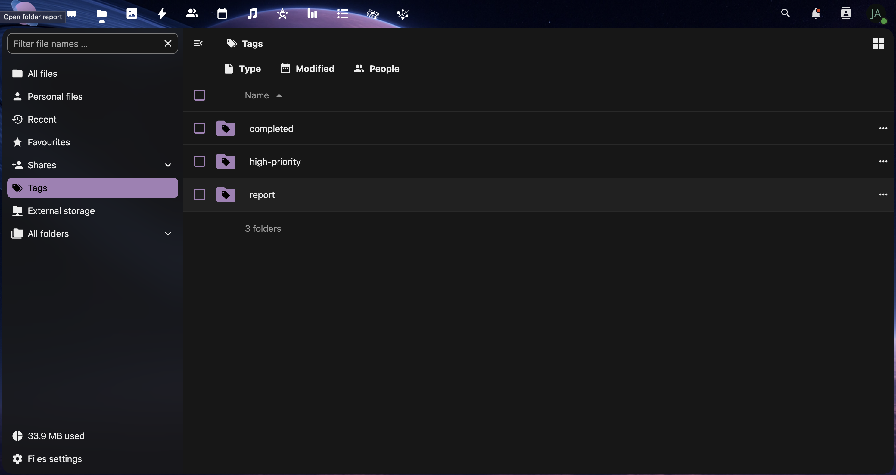Open the Calendar app icon
The width and height of the screenshot is (896, 475).
[x=222, y=14]
